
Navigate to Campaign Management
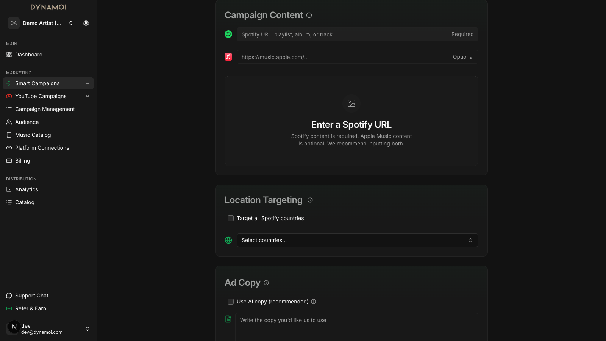tap(45, 109)
